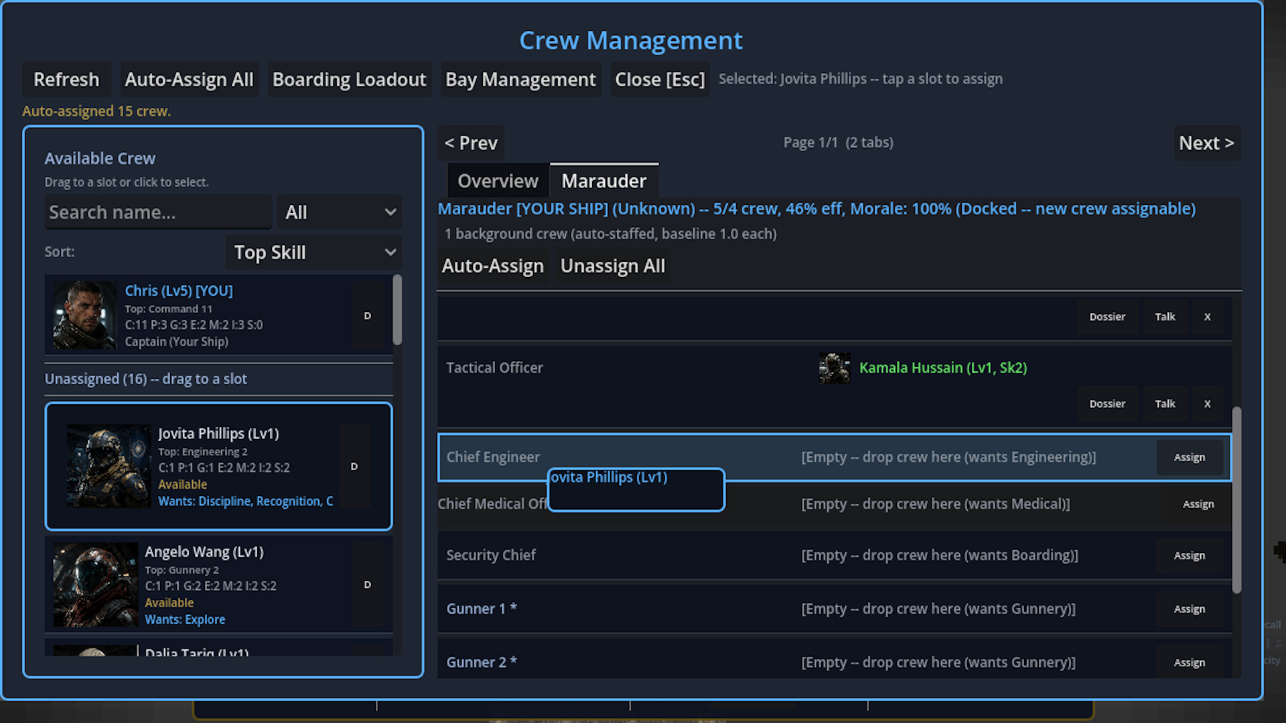This screenshot has height=723, width=1286.
Task: Assign crew to Chief Medical Officer slot
Action: 1198,504
